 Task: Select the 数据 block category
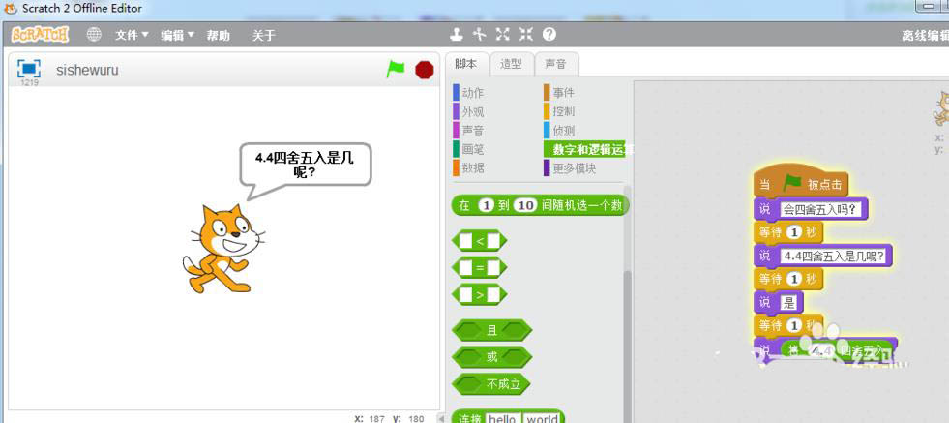(473, 167)
